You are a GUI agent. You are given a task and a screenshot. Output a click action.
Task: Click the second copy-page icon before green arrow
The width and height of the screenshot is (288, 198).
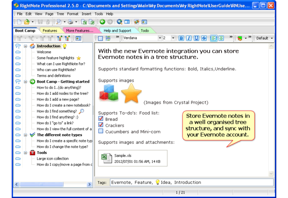pyautogui.click(x=91, y=22)
